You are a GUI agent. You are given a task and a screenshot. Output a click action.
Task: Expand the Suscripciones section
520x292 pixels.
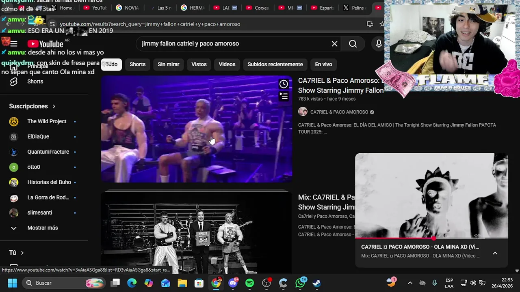point(32,106)
